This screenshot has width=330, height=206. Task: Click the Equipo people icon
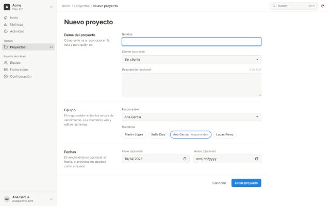(x=6, y=63)
